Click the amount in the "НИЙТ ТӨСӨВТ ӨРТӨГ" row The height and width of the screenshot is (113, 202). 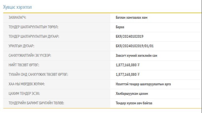[128, 65]
